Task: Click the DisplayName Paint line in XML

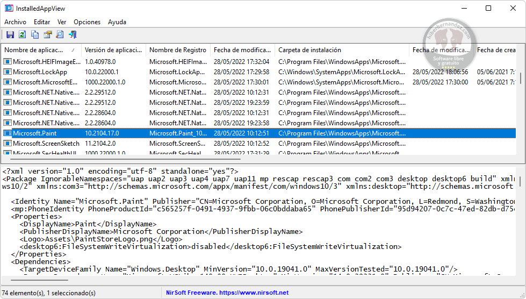Action: click(88, 224)
